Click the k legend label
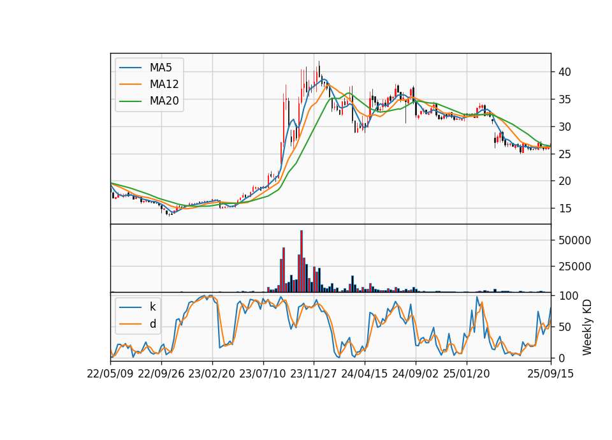Image resolution: width=612 pixels, height=440 pixels. coord(152,307)
